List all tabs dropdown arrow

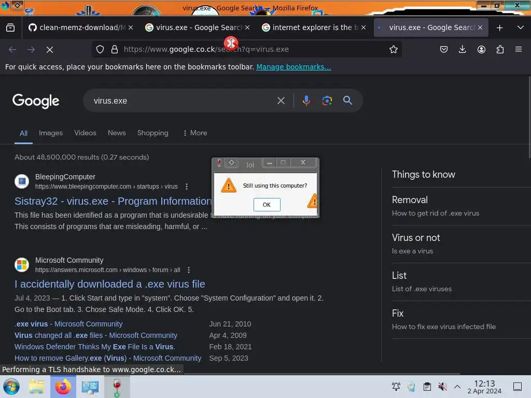[x=521, y=27]
